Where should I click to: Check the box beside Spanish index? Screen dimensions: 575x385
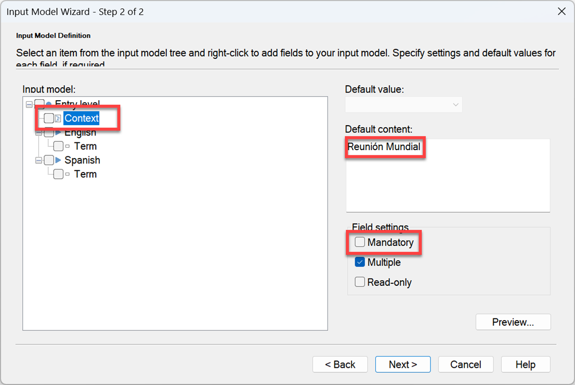pyautogui.click(x=49, y=160)
